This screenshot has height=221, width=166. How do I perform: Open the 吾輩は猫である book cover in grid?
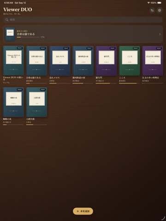click(x=36, y=60)
